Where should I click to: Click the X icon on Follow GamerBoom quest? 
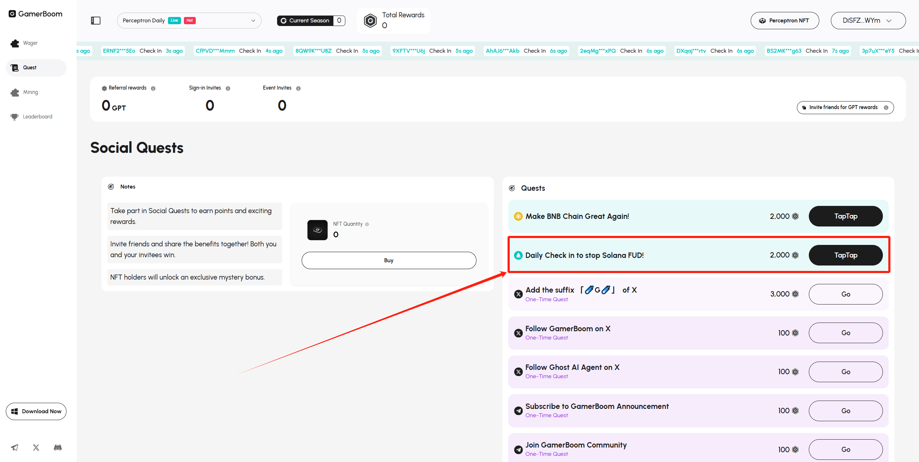pos(518,333)
